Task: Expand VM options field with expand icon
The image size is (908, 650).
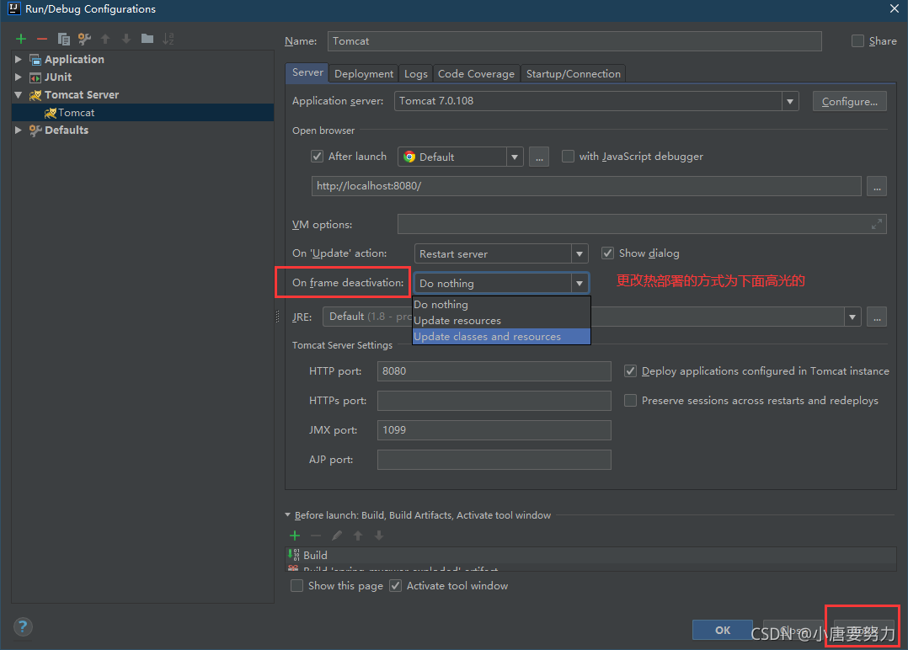Action: tap(877, 224)
